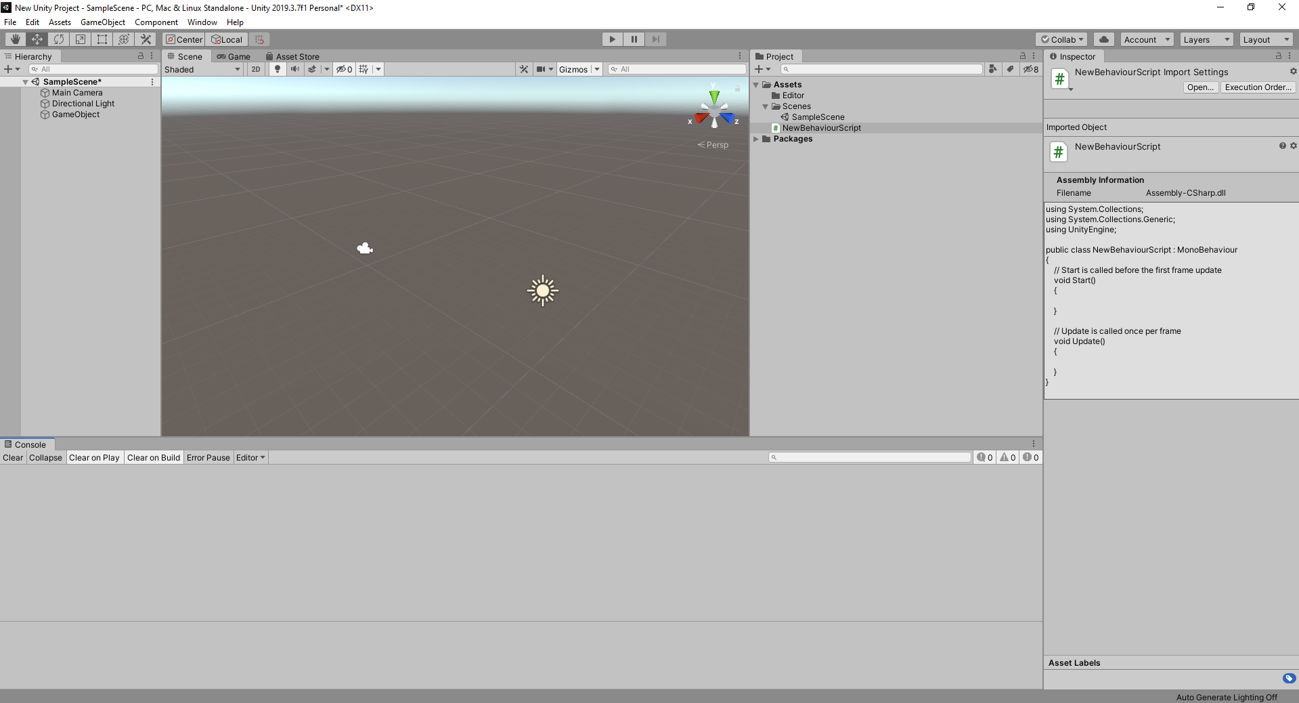The height and width of the screenshot is (703, 1299).
Task: Click the custom editor tools icon
Action: (146, 39)
